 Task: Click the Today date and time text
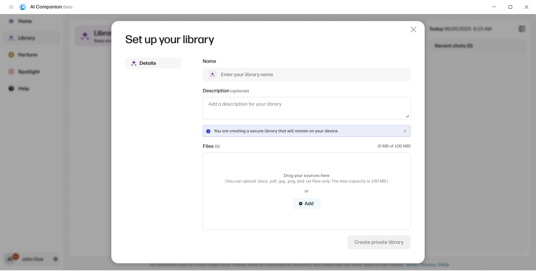(460, 29)
